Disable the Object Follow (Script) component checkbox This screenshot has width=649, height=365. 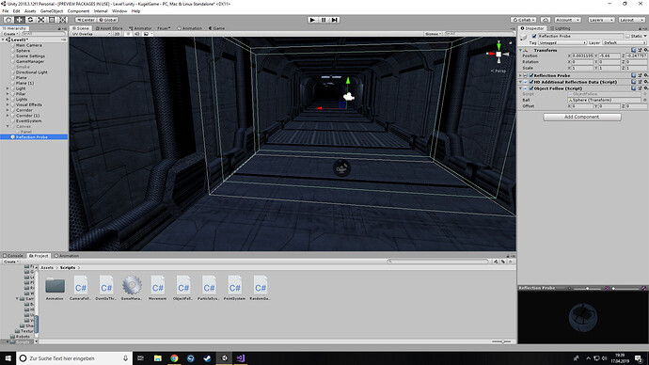(531, 88)
